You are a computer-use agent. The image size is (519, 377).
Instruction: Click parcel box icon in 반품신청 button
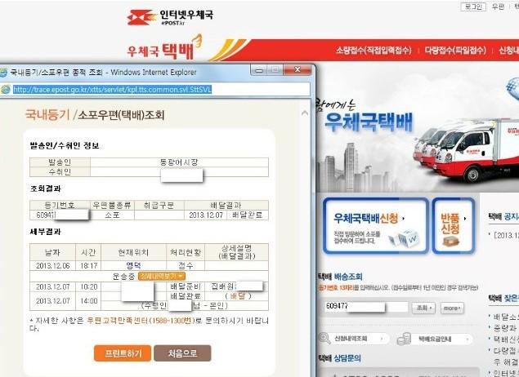pos(451,242)
